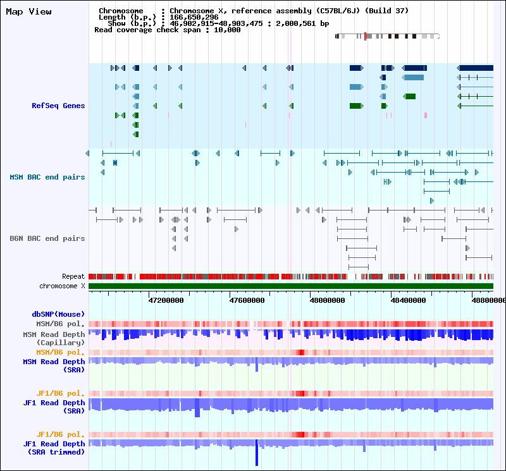Click the deep blue spike in JF1 trimmed depth
Image resolution: width=506 pixels, height=471 pixels.
pyautogui.click(x=257, y=453)
